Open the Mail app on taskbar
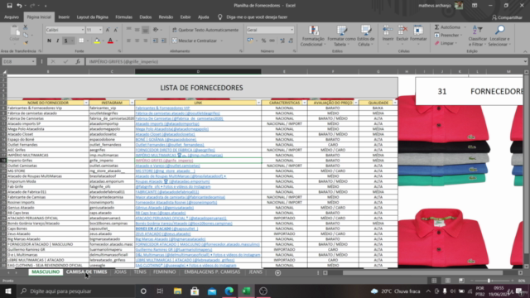The height and width of the screenshot is (298, 530). click(x=212, y=291)
